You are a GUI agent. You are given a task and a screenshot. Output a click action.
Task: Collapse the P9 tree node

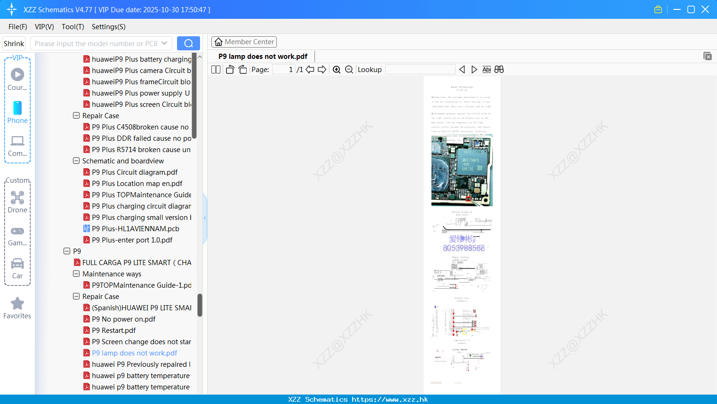click(x=67, y=251)
